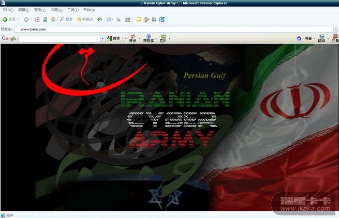The height and width of the screenshot is (218, 339).
Task: Click the Stop loading icon
Action: tap(37, 20)
